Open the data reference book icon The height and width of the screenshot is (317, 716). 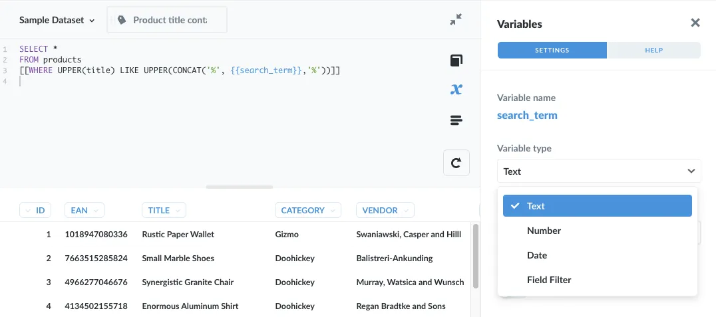coord(456,60)
